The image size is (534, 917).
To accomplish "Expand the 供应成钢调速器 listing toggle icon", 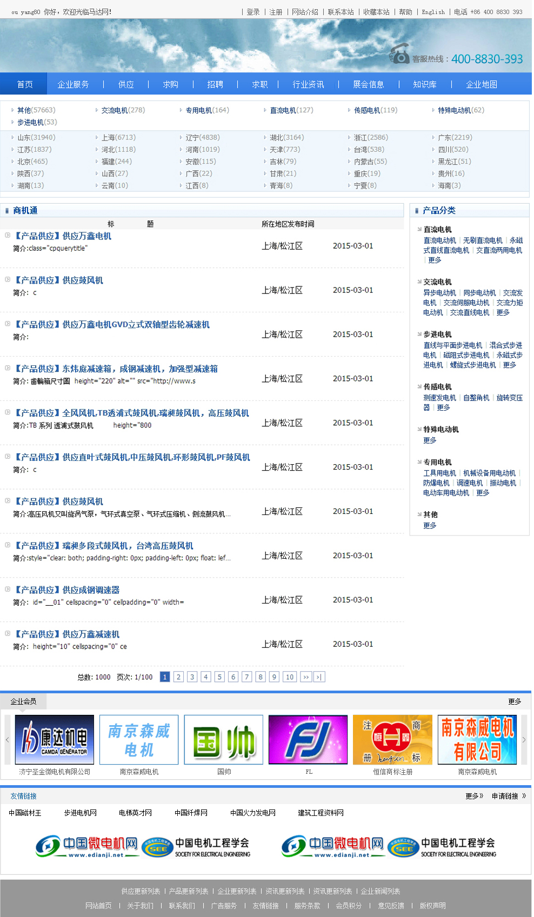I will click(x=8, y=590).
